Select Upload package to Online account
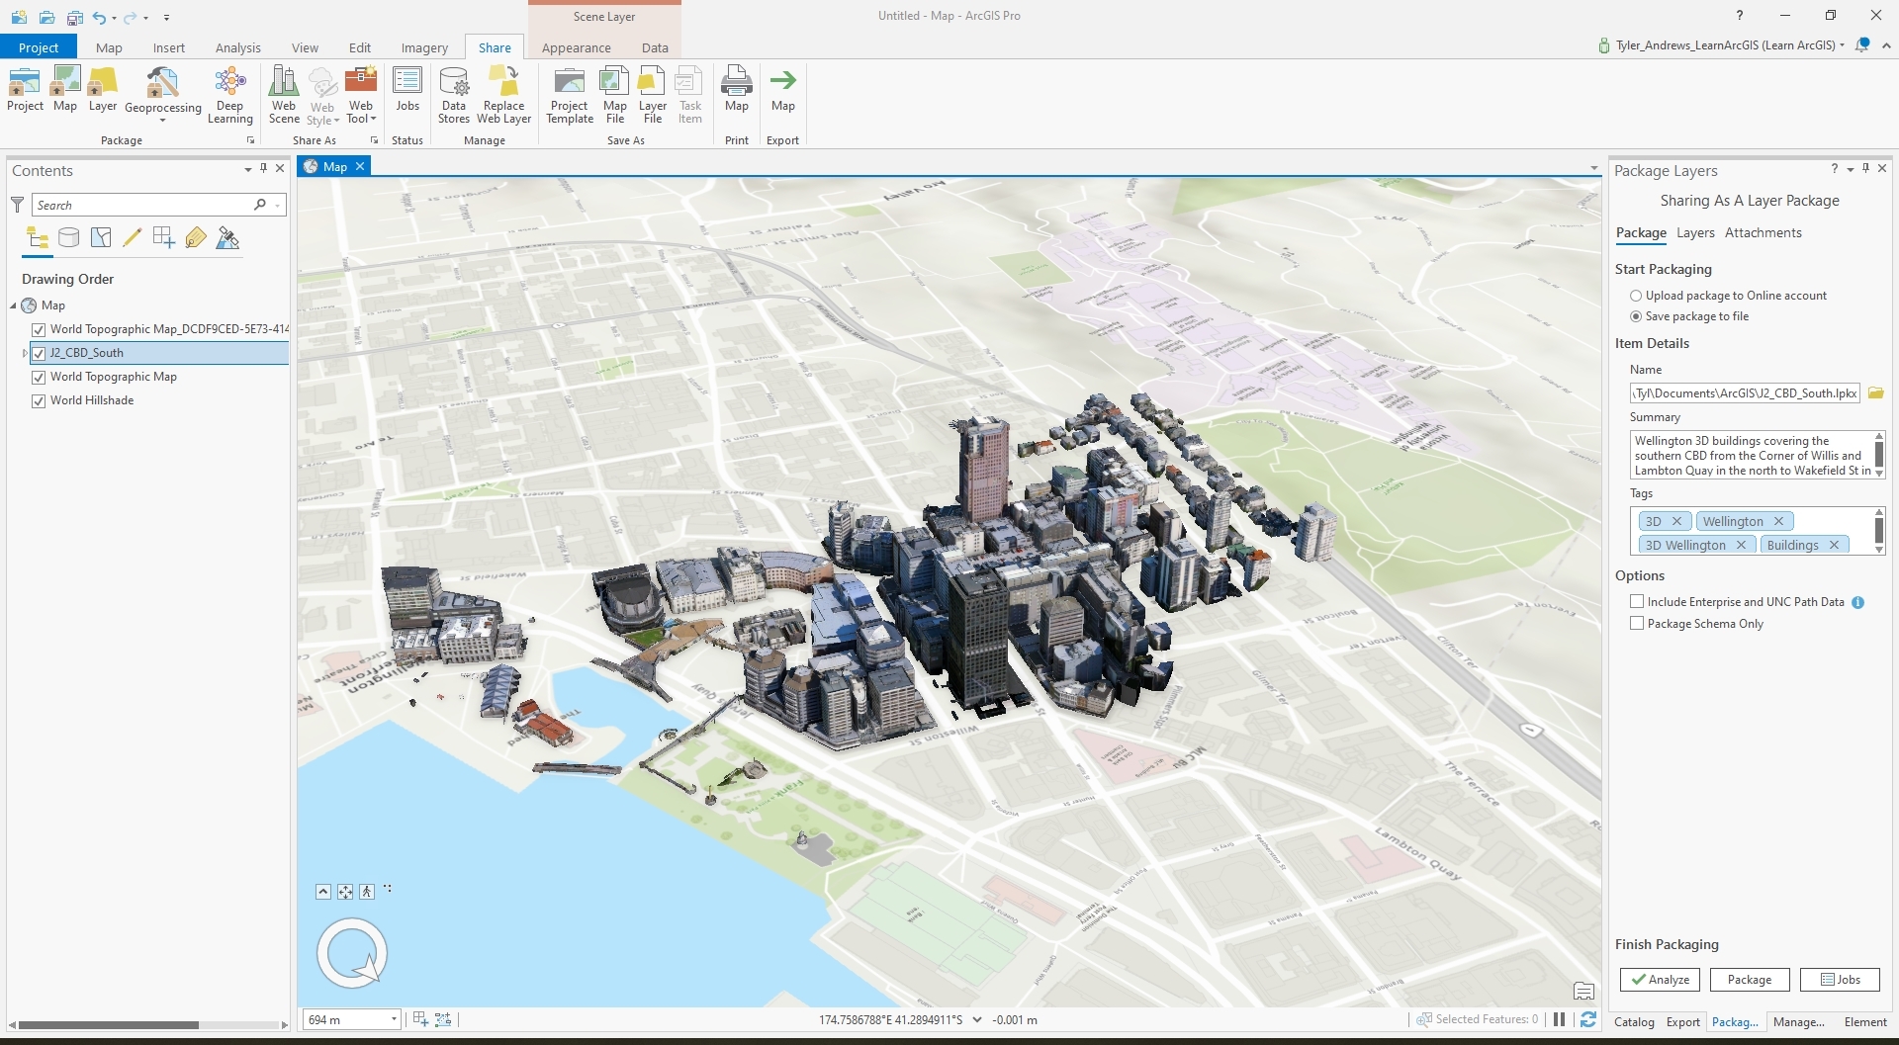The width and height of the screenshot is (1899, 1045). 1636,296
